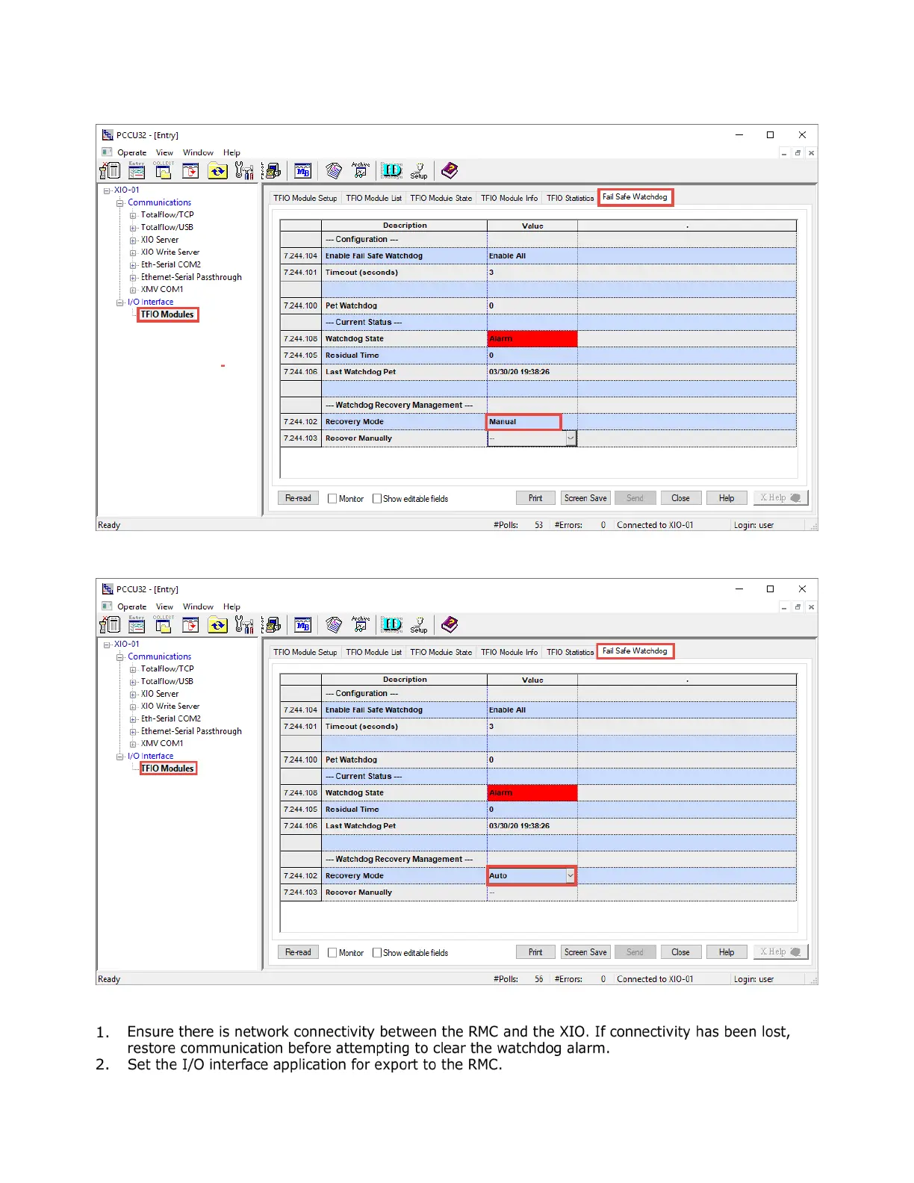This screenshot has width=914, height=1183.
Task: Open the Recovery Mode Auto dropdown in lower window
Action: click(x=571, y=876)
